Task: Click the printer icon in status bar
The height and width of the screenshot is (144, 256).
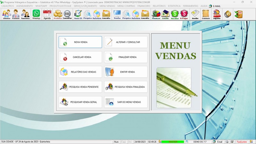Action: point(227,142)
